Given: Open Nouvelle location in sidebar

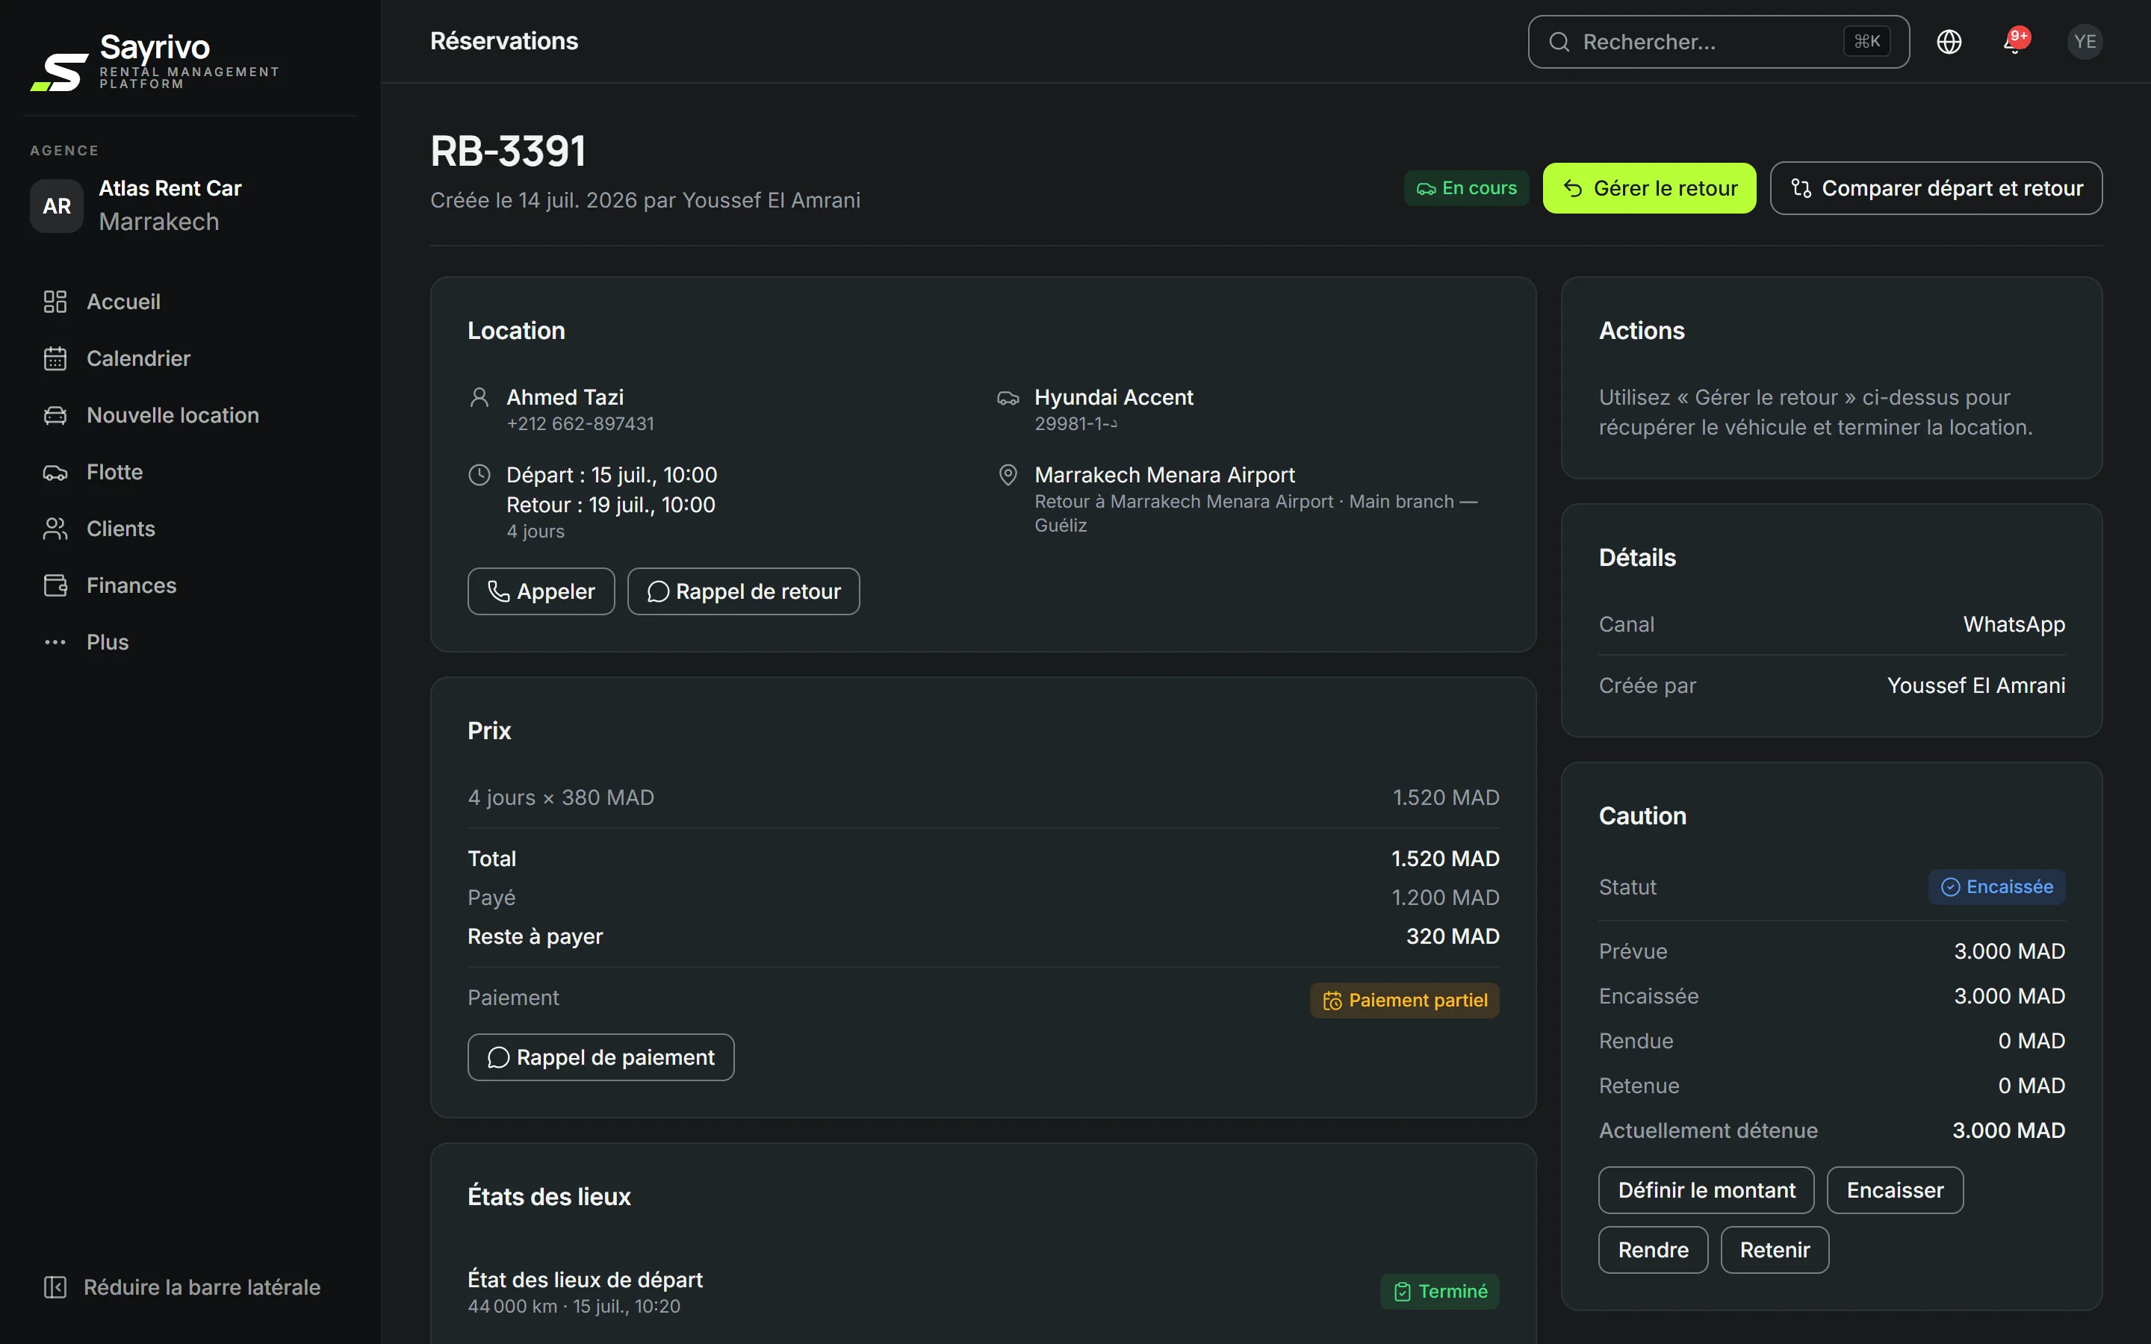Looking at the screenshot, I should (x=190, y=415).
